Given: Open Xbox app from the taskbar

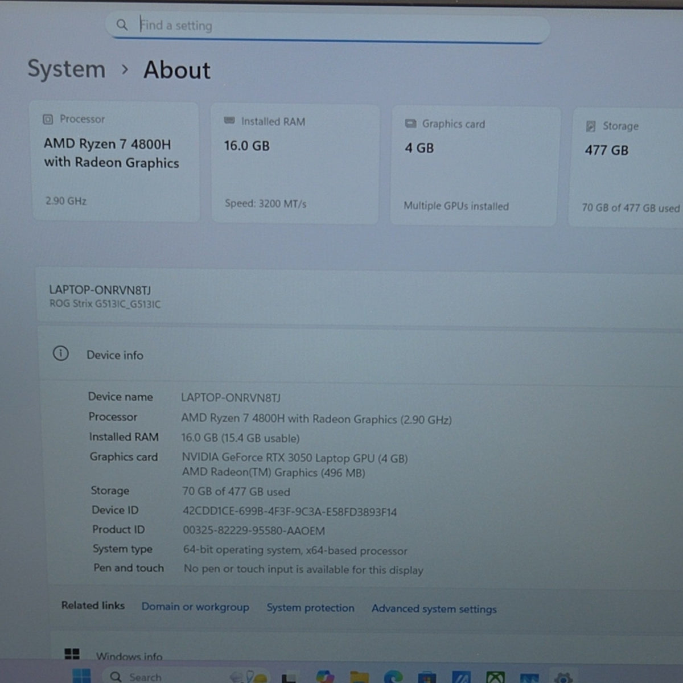Looking at the screenshot, I should click(x=495, y=677).
